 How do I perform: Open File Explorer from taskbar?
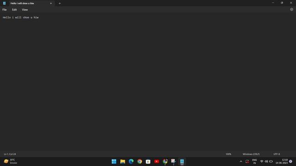click(x=123, y=161)
